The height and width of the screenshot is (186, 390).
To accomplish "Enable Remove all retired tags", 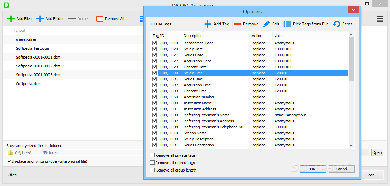I will [x=152, y=163].
